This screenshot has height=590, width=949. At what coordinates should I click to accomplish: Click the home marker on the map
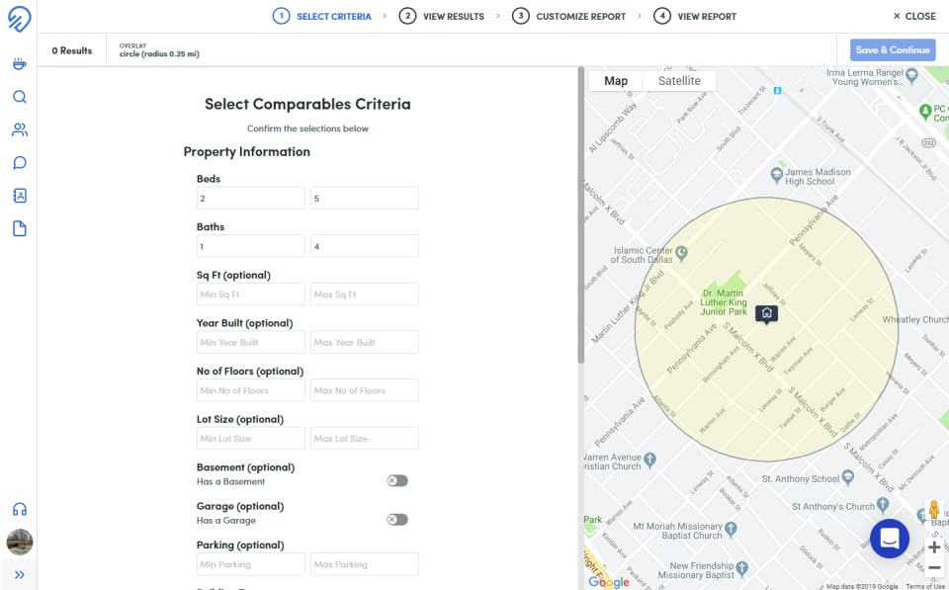click(x=766, y=314)
